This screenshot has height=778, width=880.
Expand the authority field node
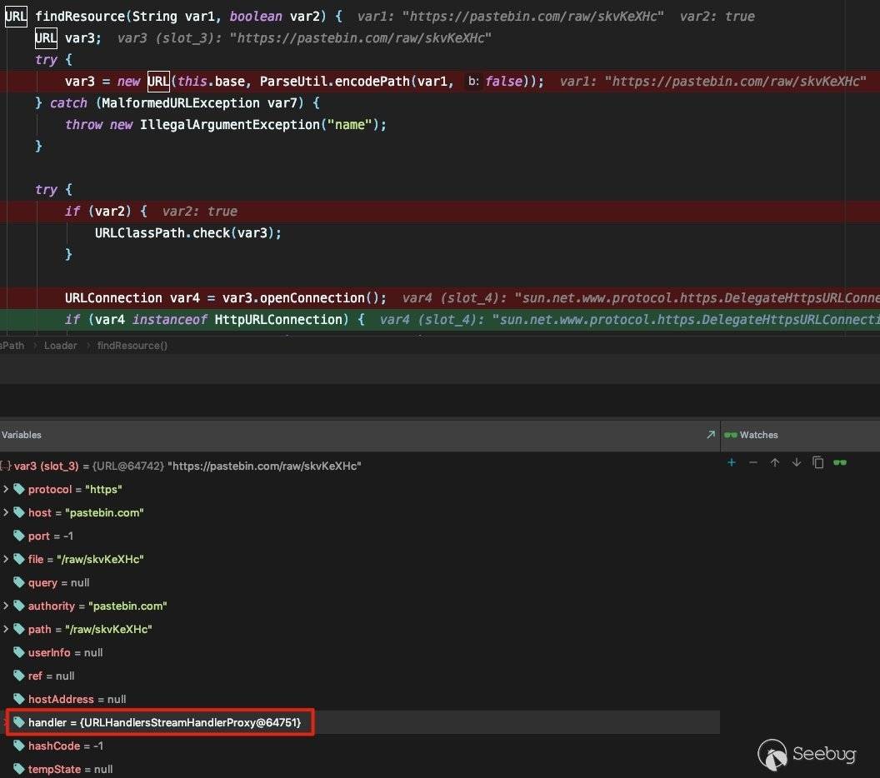tap(7, 606)
